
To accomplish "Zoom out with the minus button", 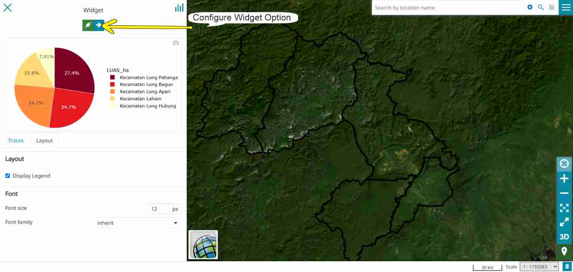I will pyautogui.click(x=564, y=194).
